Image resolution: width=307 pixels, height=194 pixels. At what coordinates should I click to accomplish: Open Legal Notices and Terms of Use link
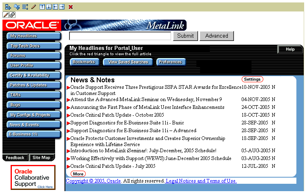tap(201, 181)
